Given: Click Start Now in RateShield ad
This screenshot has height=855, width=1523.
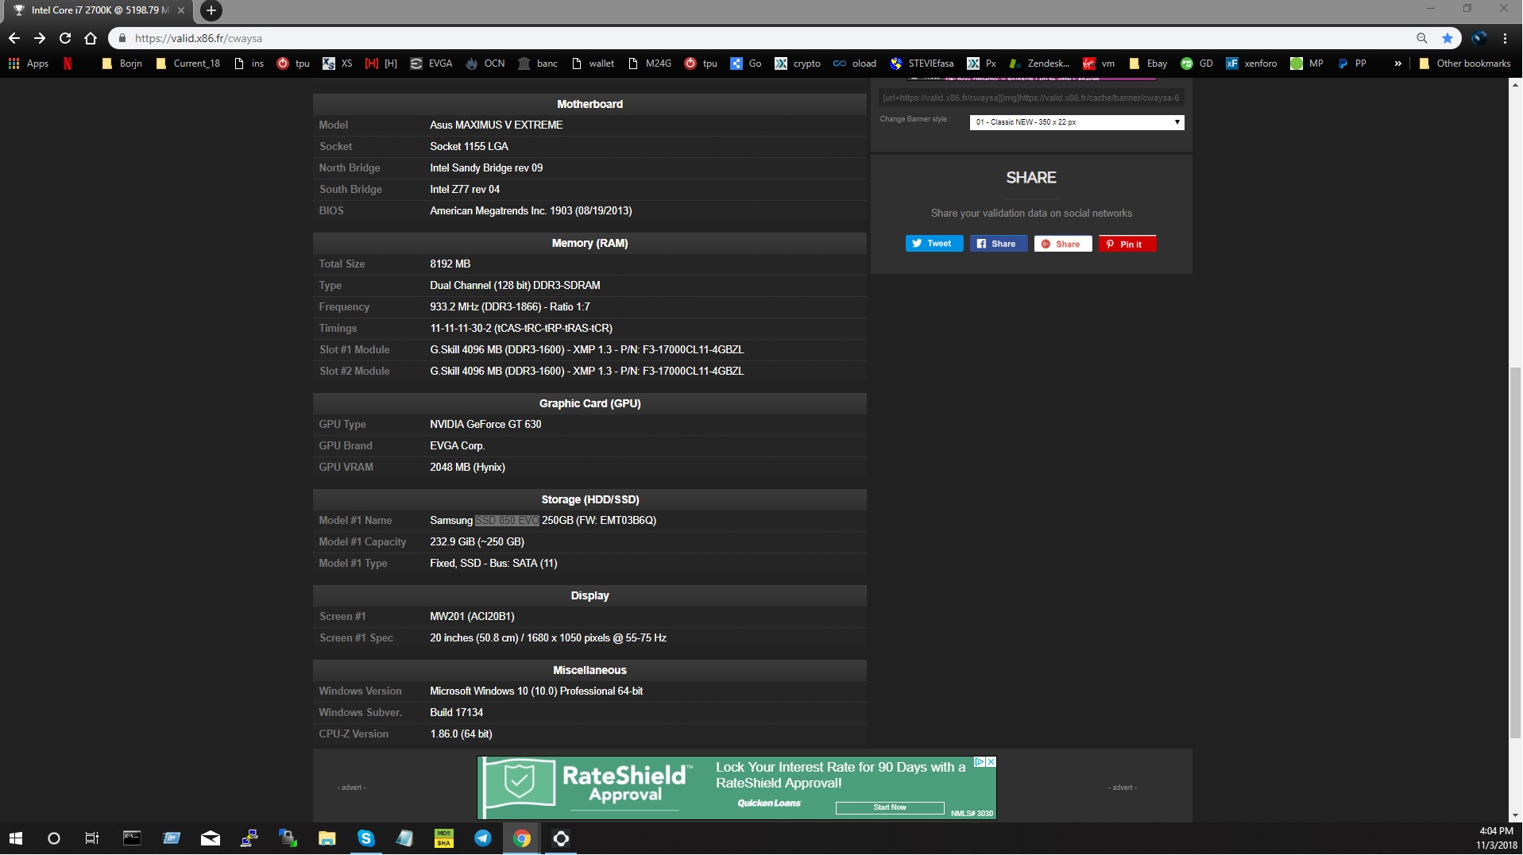Looking at the screenshot, I should pos(890,807).
